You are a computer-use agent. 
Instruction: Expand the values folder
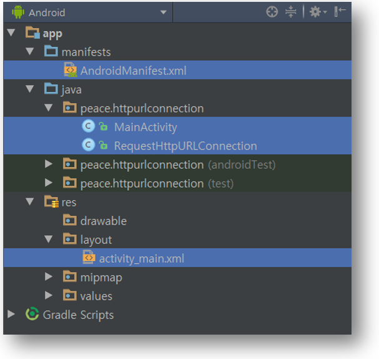(x=49, y=295)
